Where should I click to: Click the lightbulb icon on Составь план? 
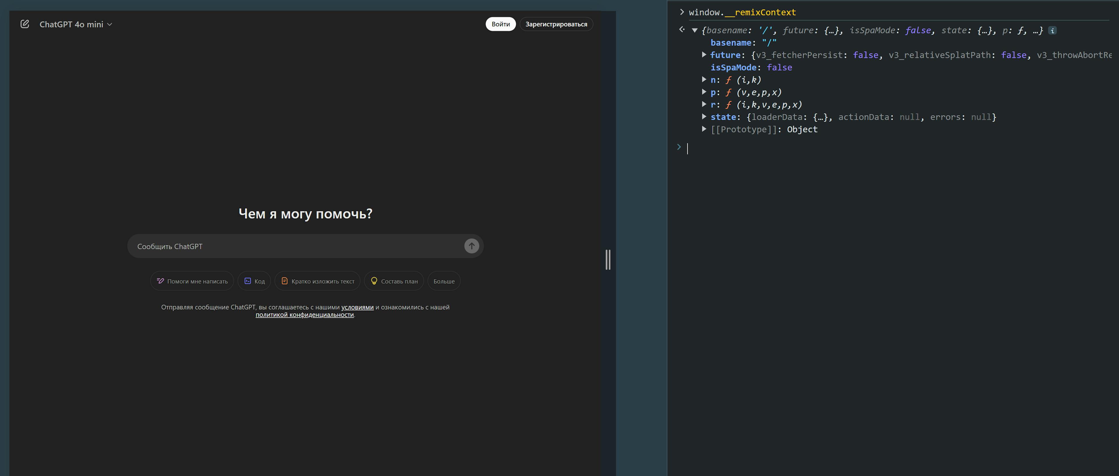pyautogui.click(x=374, y=281)
